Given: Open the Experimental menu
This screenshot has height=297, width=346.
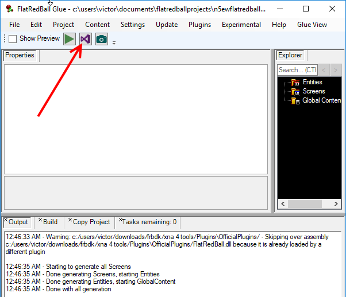Looking at the screenshot, I should point(241,25).
